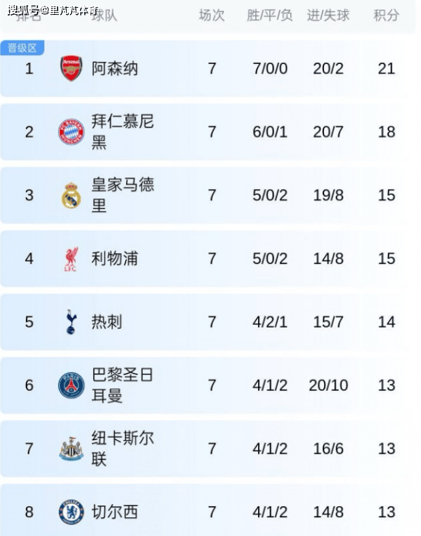Click 热刺 team name
Screen dimensions: 421x536
tap(107, 322)
